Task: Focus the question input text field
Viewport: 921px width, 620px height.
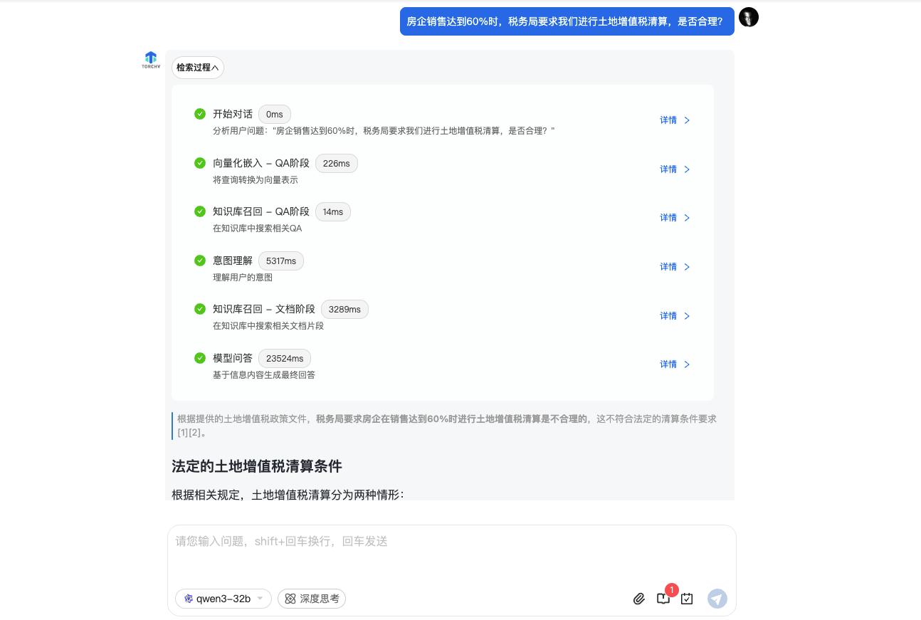Action: click(451, 555)
